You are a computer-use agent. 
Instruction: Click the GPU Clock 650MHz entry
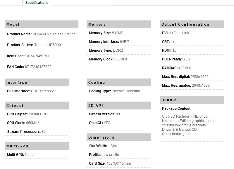[23, 123]
